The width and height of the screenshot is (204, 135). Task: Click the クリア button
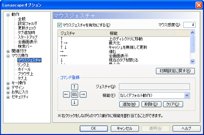pyautogui.click(x=173, y=104)
